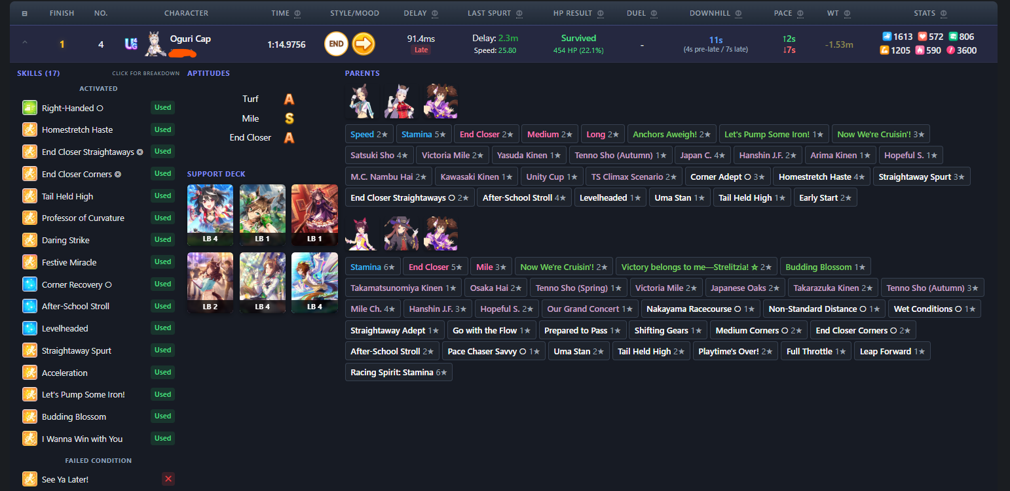The width and height of the screenshot is (1010, 491).
Task: Click the Festive Miracle skill icon
Action: tap(29, 262)
